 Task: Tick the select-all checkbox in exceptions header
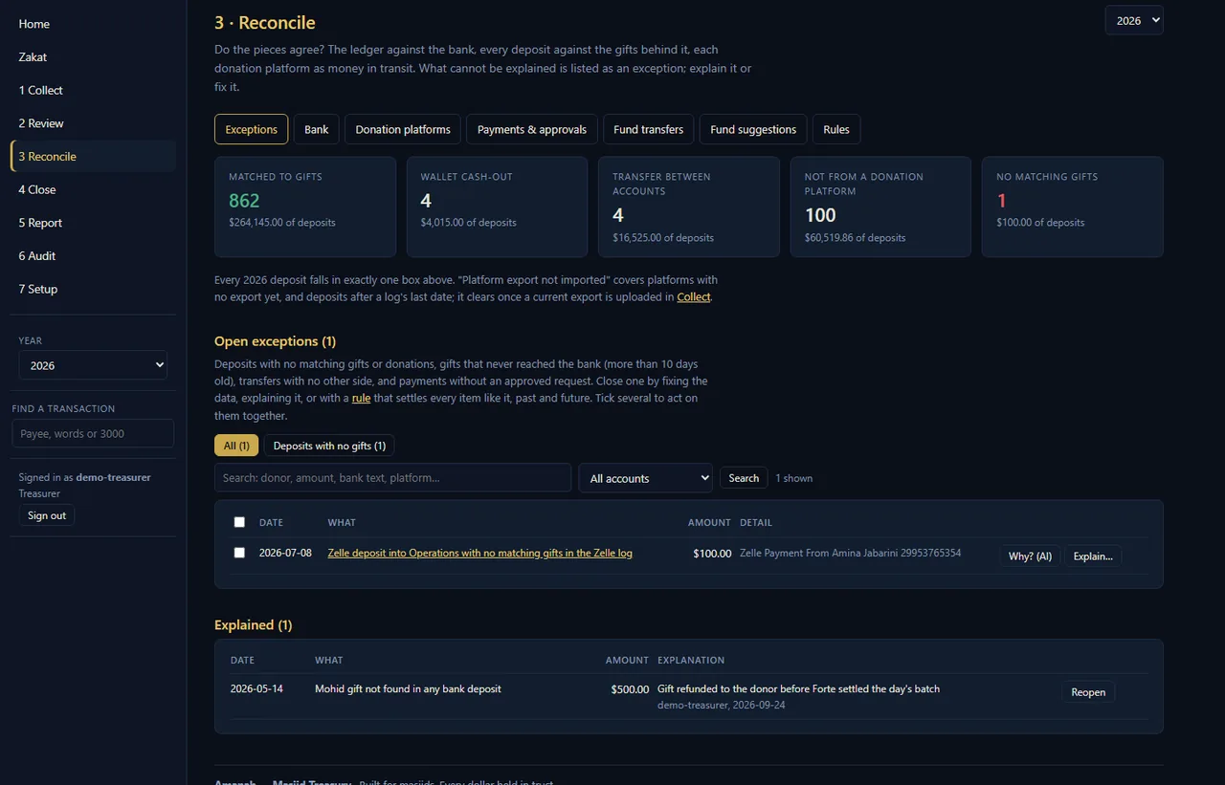click(239, 522)
